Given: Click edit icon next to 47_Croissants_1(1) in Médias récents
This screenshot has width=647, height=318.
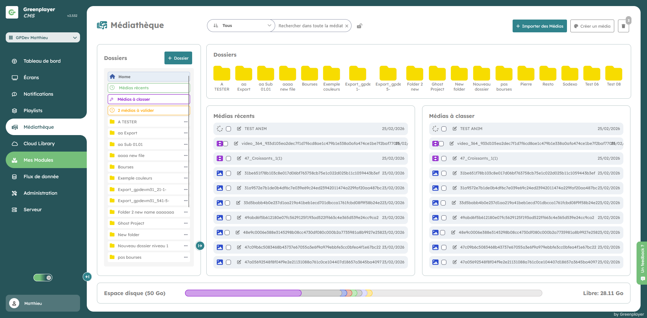Looking at the screenshot, I should click(x=239, y=158).
